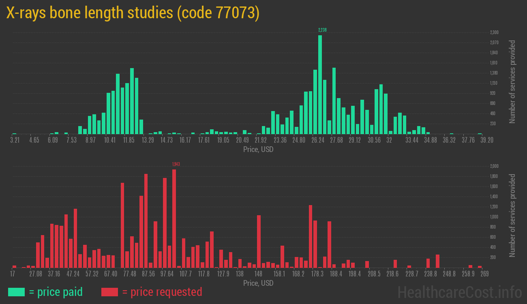Click the 2,238 peak value label
The image size is (527, 304).
point(322,30)
